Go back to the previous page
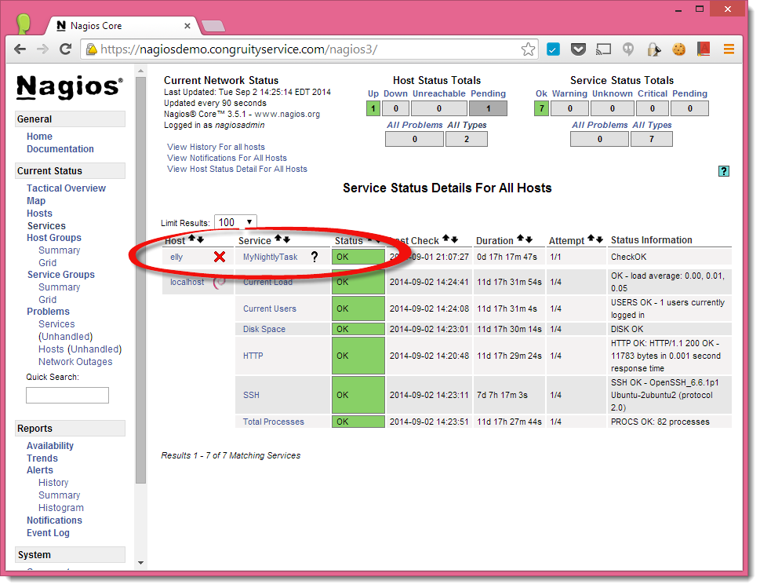This screenshot has width=760, height=588. coord(20,49)
